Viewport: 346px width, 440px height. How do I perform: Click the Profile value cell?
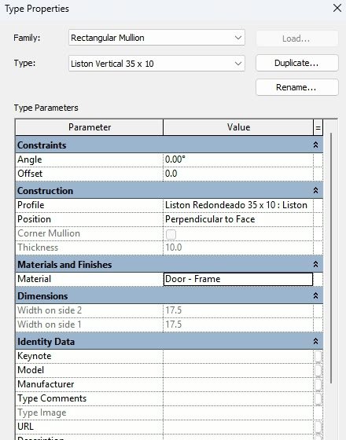coord(238,205)
